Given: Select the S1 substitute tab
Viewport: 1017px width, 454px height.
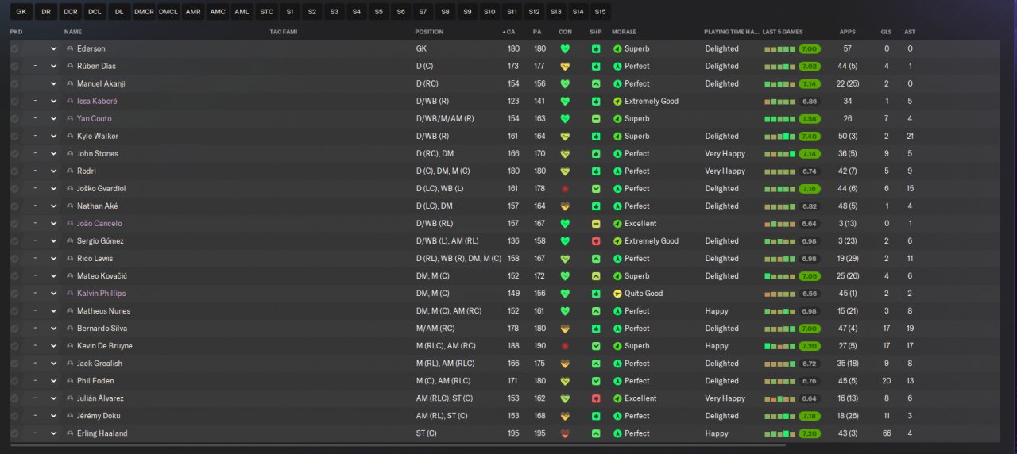Looking at the screenshot, I should pos(290,12).
